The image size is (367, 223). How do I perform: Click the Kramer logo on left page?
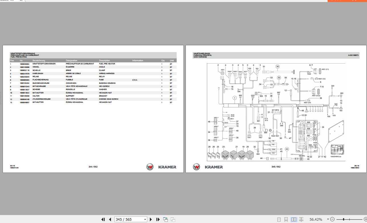[162, 167]
